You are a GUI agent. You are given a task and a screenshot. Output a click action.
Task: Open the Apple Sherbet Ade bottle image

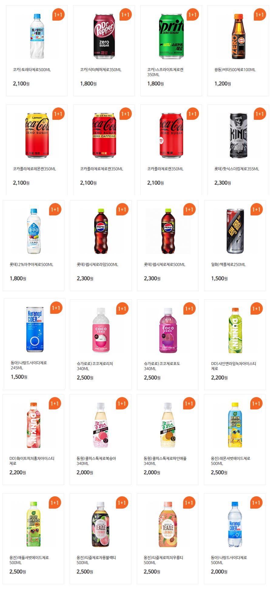(34, 524)
